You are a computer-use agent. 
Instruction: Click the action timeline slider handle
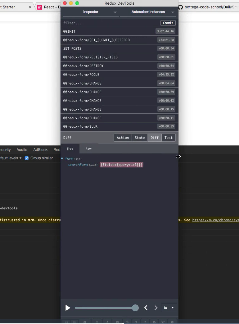pyautogui.click(x=135, y=308)
